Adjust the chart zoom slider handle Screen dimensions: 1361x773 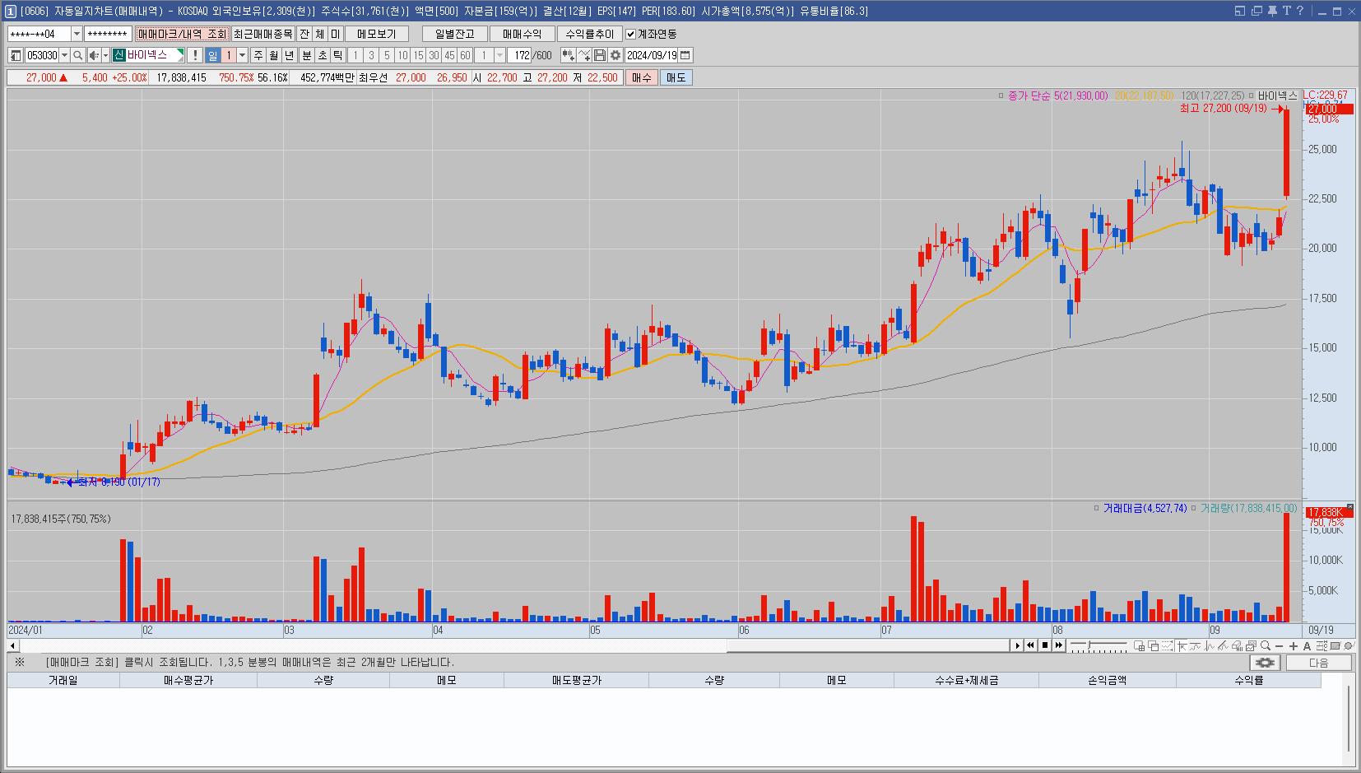pos(1089,646)
